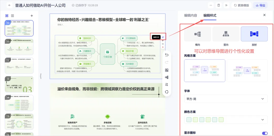Close the style editing panel

tap(264, 15)
